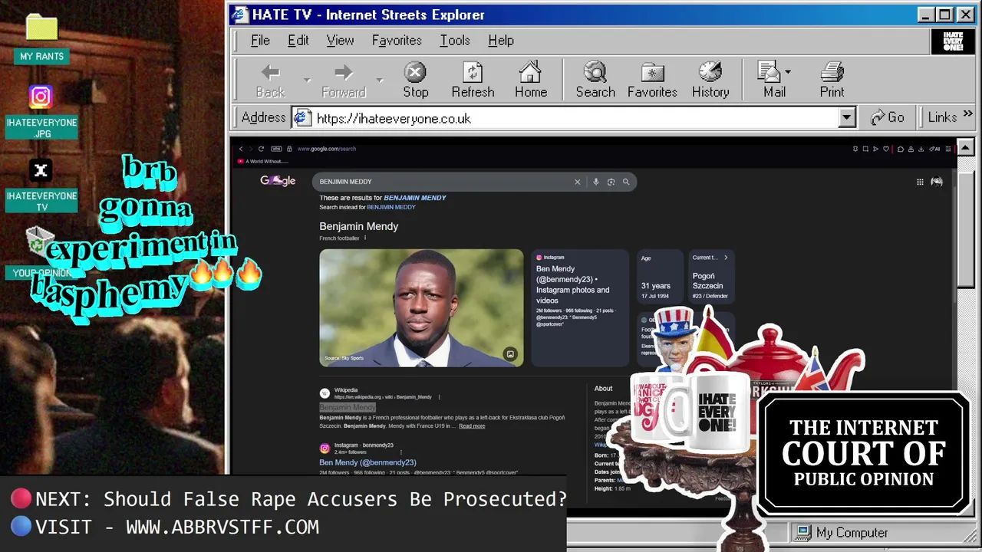Open the X IHATEEVERYONE TV desktop icon
Screen dimensions: 982x552
point(41,170)
